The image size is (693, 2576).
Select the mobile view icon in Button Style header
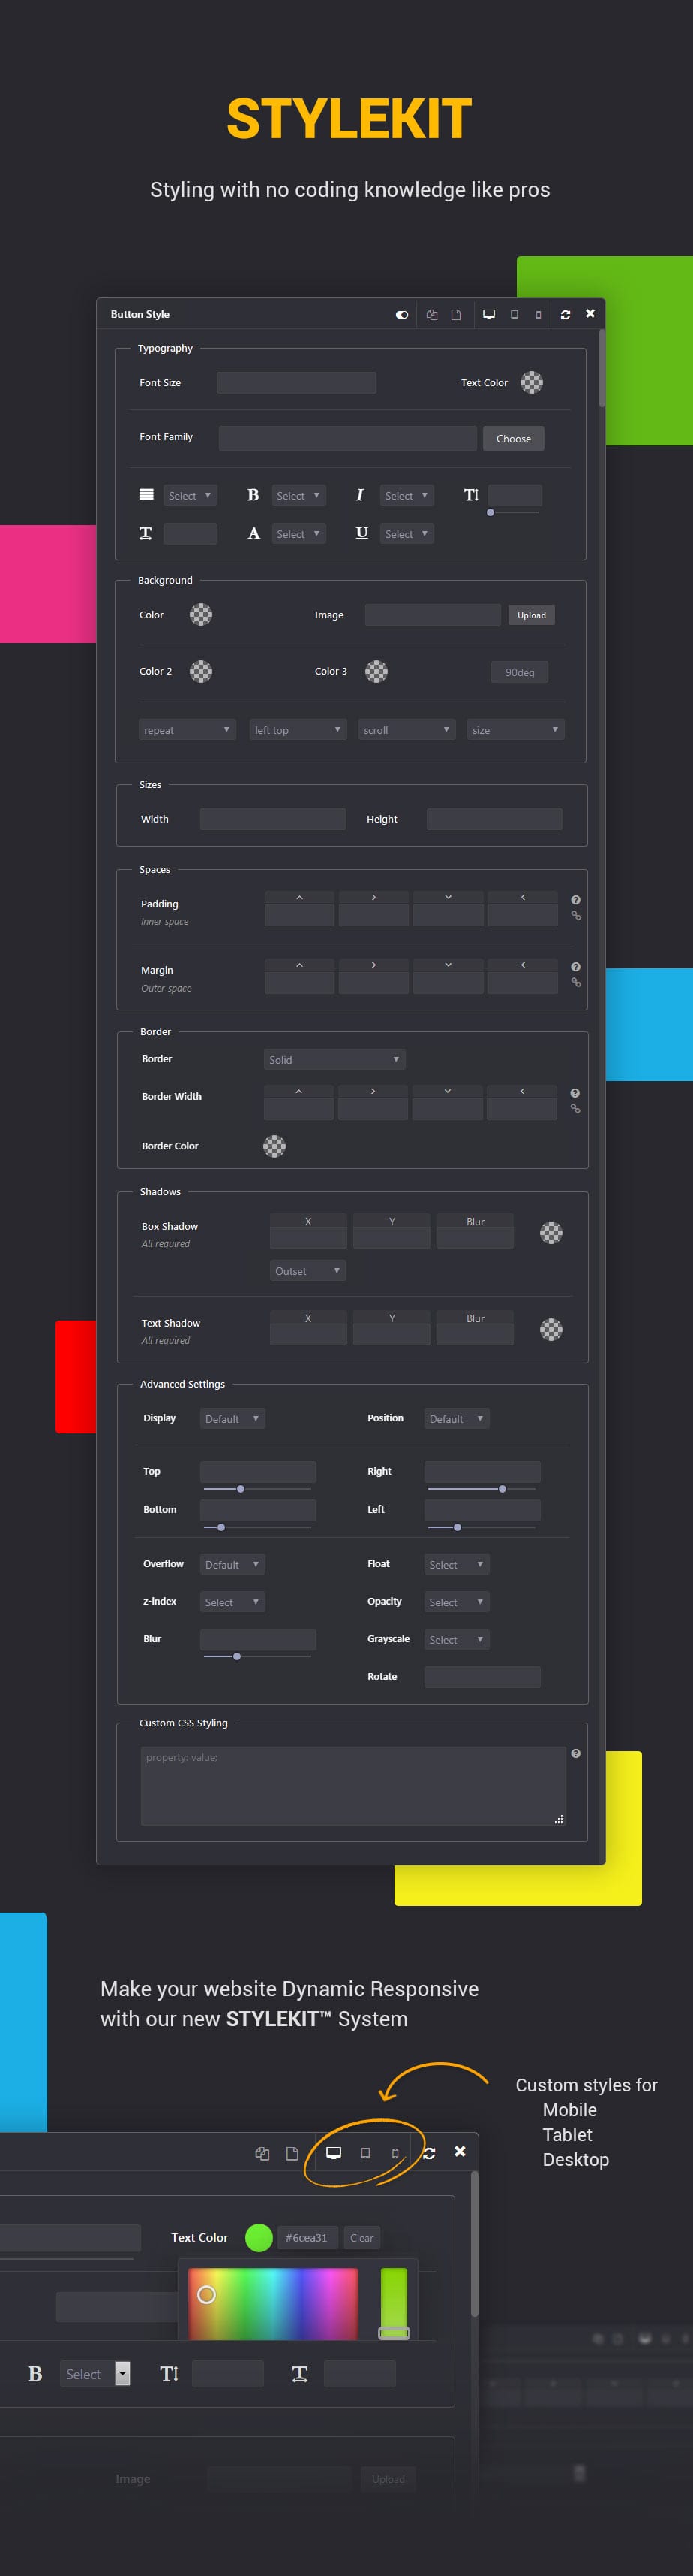538,314
